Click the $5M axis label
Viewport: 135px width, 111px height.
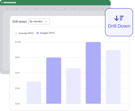click(17, 73)
